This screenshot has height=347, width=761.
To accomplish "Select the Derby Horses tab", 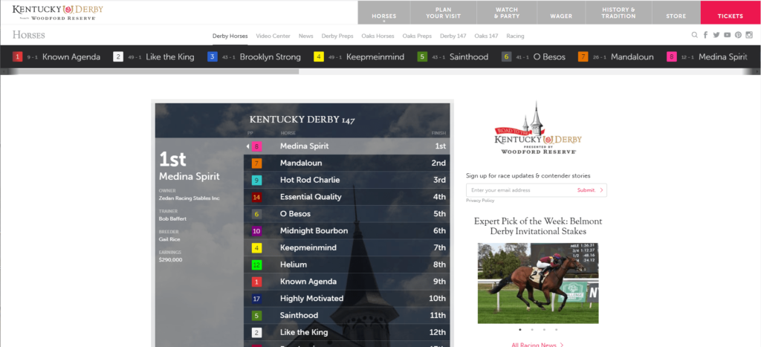I will click(x=230, y=36).
